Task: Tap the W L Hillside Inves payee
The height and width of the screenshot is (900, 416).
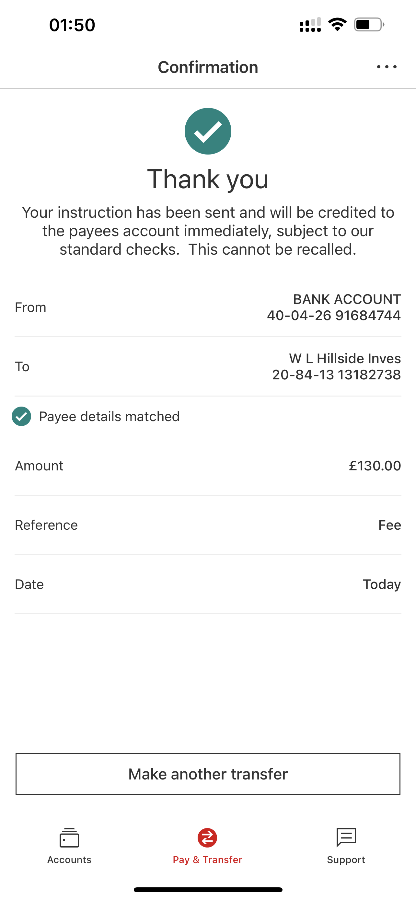Action: click(x=344, y=358)
